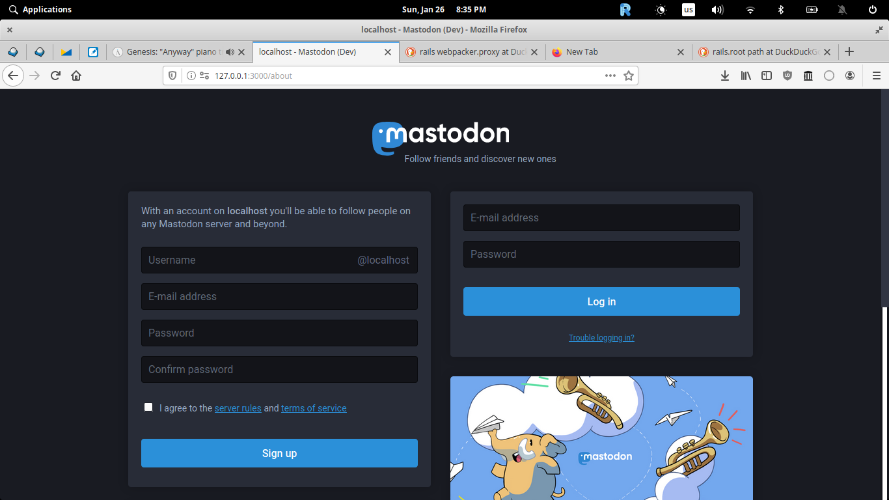Check the agree to server rules checkbox
889x500 pixels.
point(148,407)
